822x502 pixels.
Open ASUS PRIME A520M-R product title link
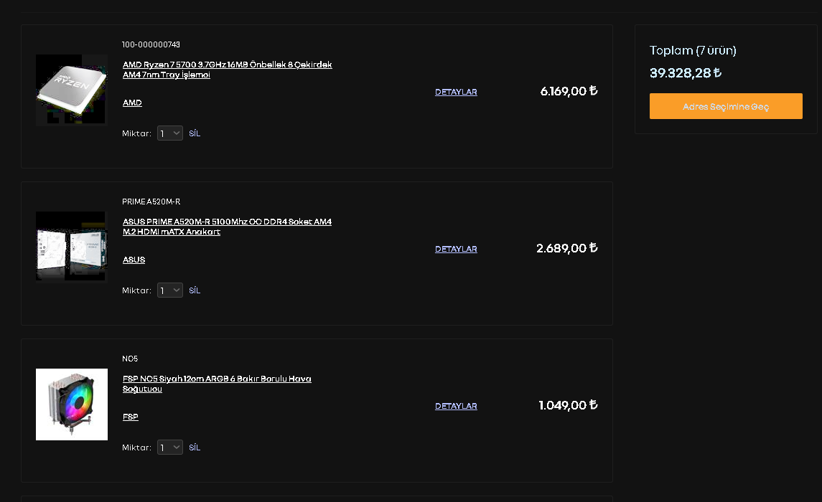coord(227,227)
